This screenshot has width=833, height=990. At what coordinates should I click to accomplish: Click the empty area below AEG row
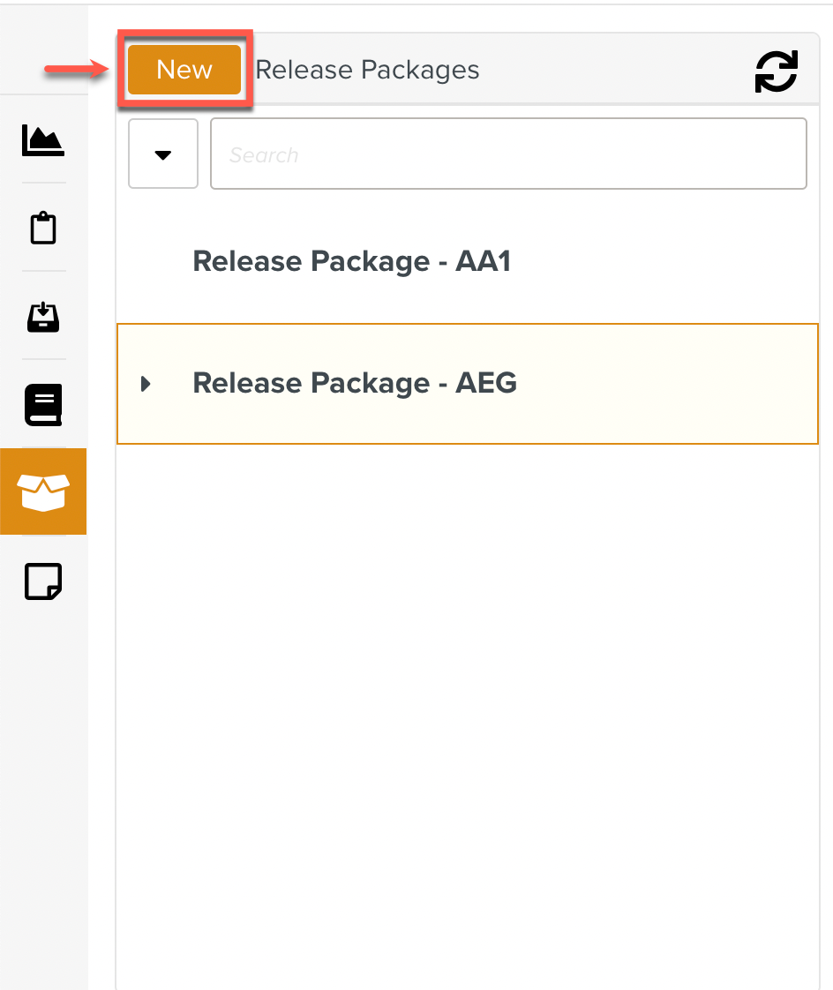click(x=468, y=662)
